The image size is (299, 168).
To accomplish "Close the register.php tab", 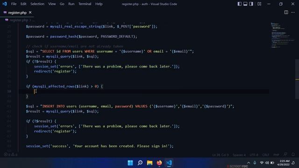I will coord(30,13).
